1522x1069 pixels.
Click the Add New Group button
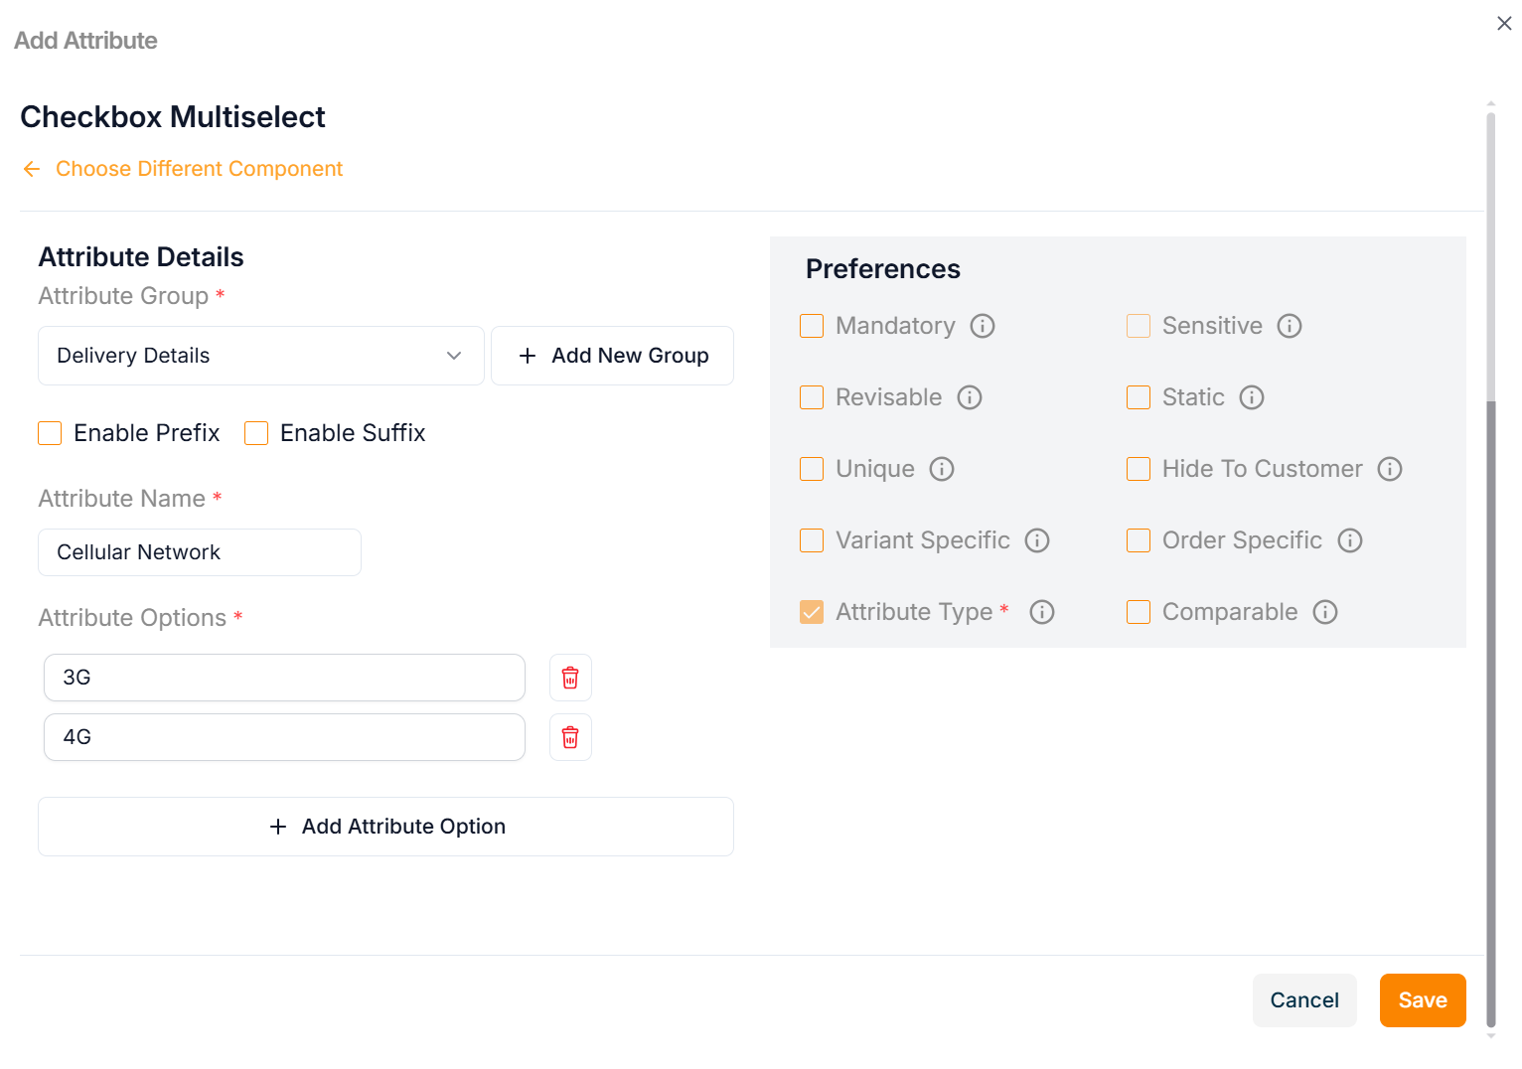tap(612, 356)
